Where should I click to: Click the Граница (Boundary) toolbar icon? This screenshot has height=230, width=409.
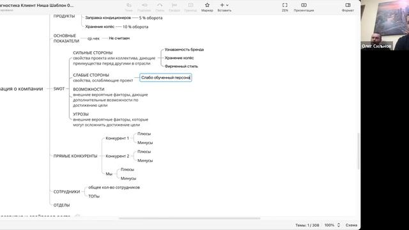(x=190, y=5)
